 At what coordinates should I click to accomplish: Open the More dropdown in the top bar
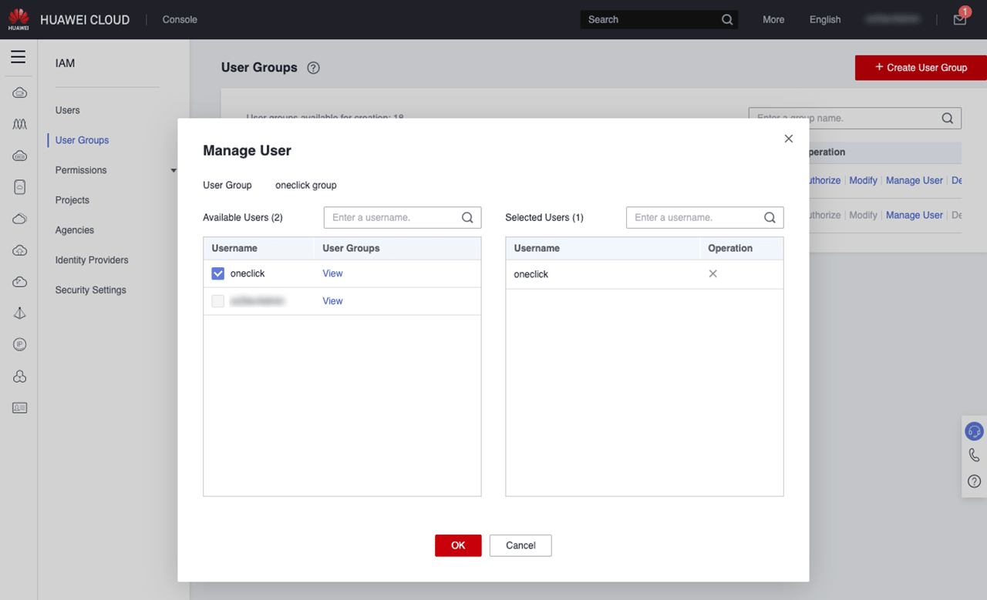pyautogui.click(x=773, y=20)
